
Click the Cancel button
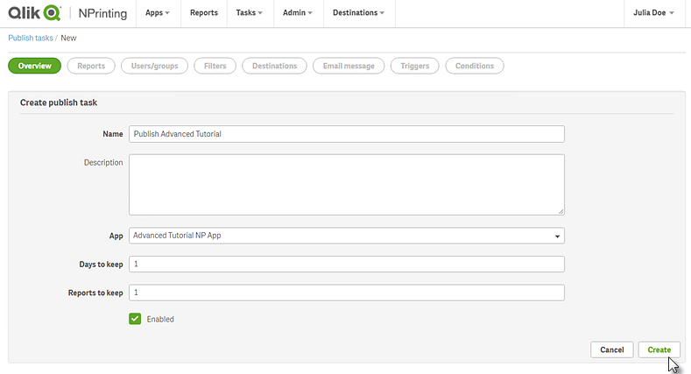(611, 349)
